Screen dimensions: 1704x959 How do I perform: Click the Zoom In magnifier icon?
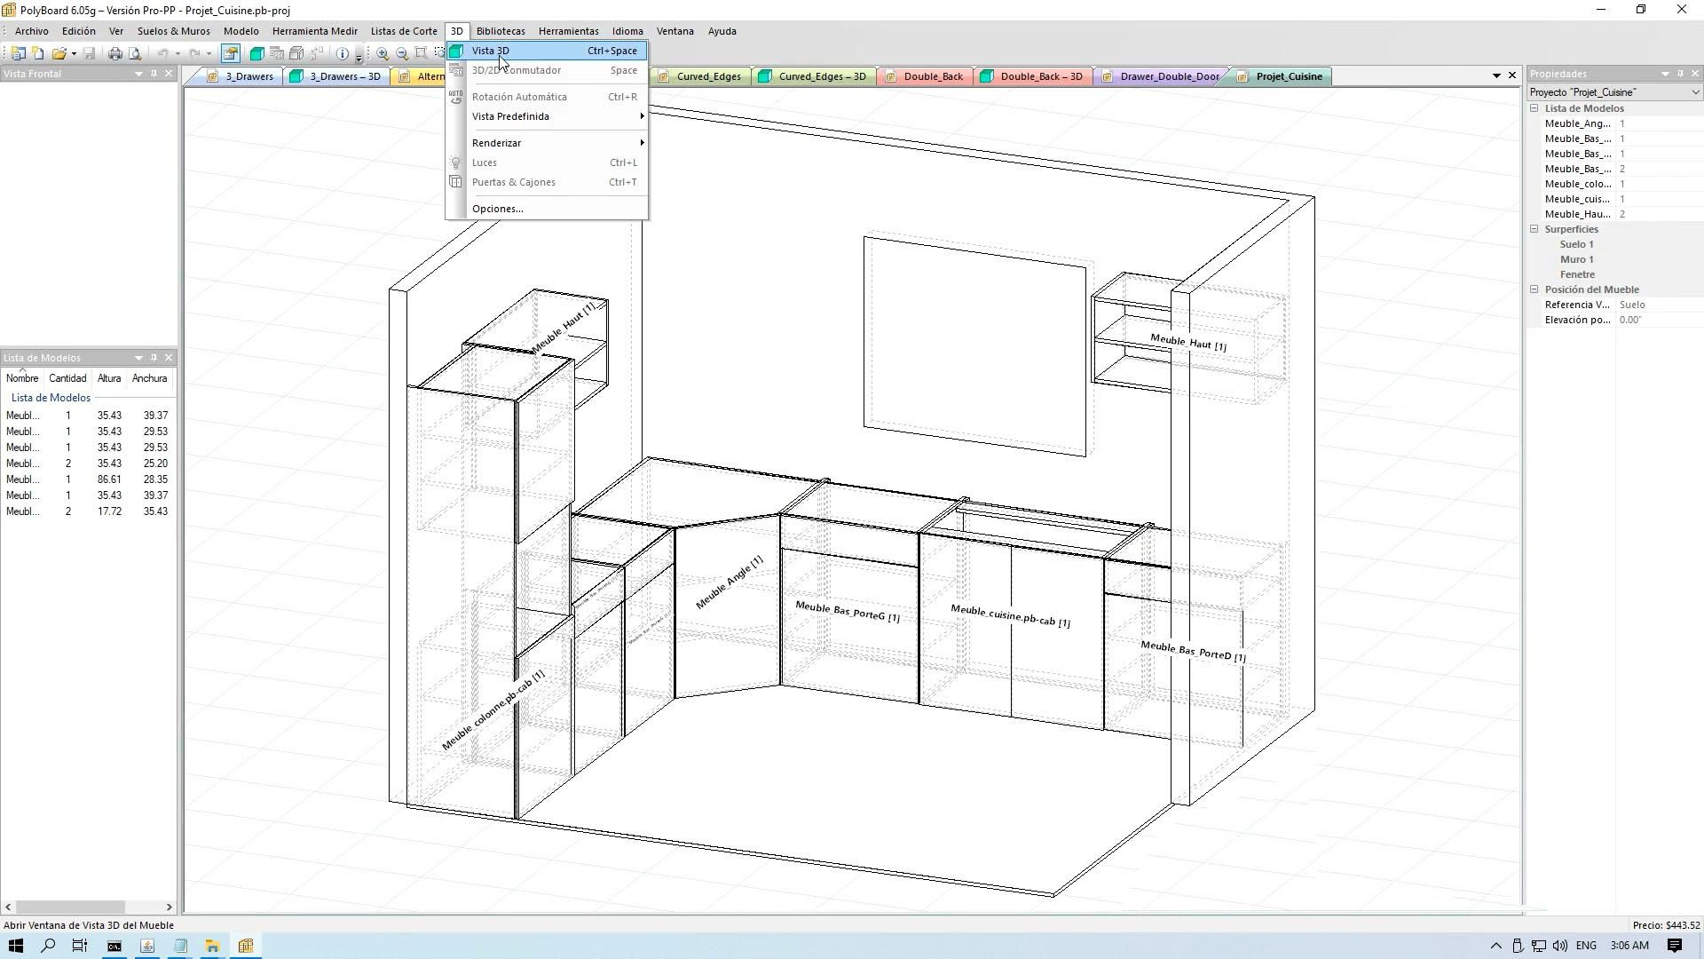pos(383,53)
